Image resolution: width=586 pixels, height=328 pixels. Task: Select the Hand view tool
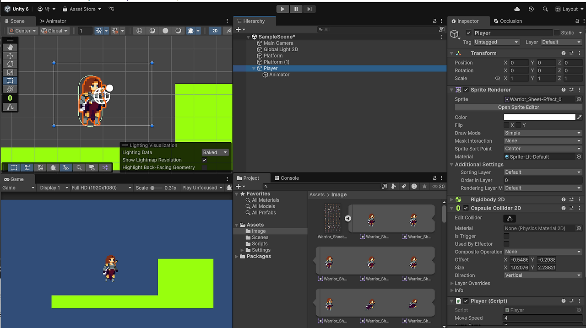[10, 48]
